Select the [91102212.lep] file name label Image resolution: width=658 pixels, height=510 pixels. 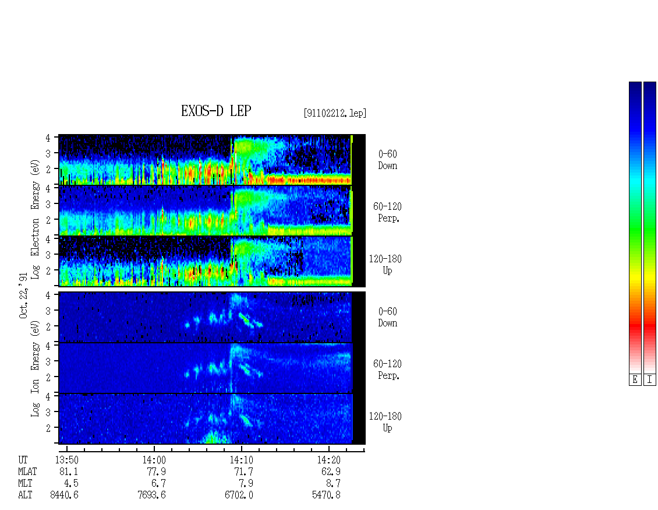[335, 113]
